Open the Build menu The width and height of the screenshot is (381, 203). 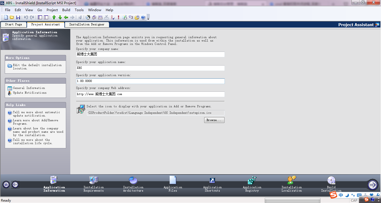tap(66, 10)
